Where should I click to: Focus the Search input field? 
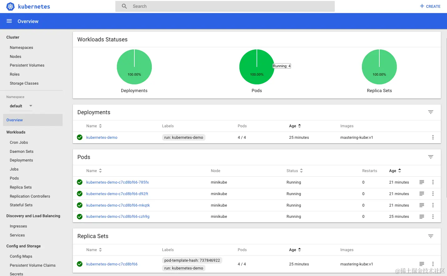225,6
